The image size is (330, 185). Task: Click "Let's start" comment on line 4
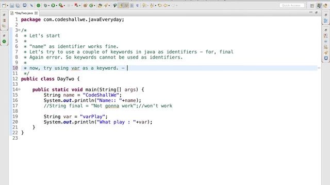click(x=45, y=35)
